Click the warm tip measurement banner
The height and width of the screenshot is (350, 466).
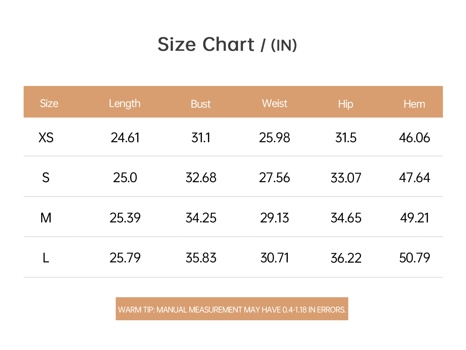tap(232, 309)
